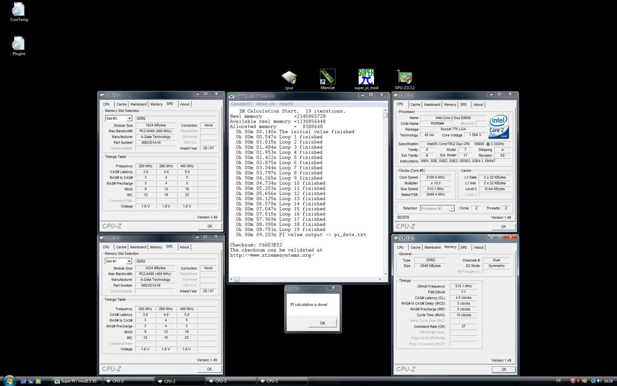The image size is (617, 386).
Task: Click the DE language indicator in taskbar
Action: [559, 381]
